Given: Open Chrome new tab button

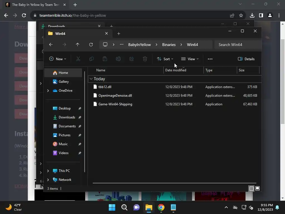Looking at the screenshot, I should click(75, 5).
